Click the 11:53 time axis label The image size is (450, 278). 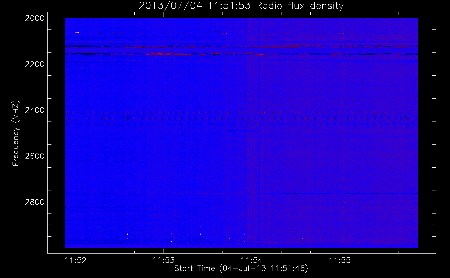[164, 260]
